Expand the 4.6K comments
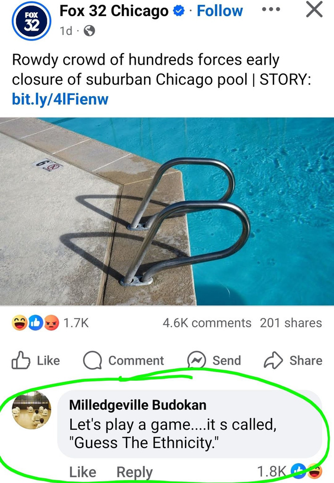The width and height of the screenshot is (334, 483). pos(207,323)
